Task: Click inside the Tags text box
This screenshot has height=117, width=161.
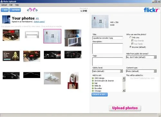Action: (108, 62)
